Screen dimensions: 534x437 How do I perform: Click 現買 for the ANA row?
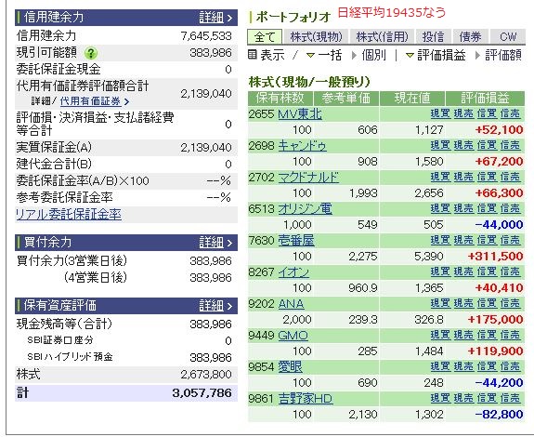click(440, 303)
